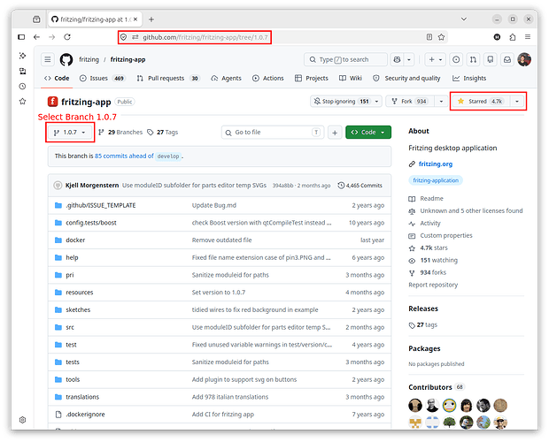Viewport: 549px width, 442px height.
Task: Toggle the browser sidebar panel
Action: (21, 37)
